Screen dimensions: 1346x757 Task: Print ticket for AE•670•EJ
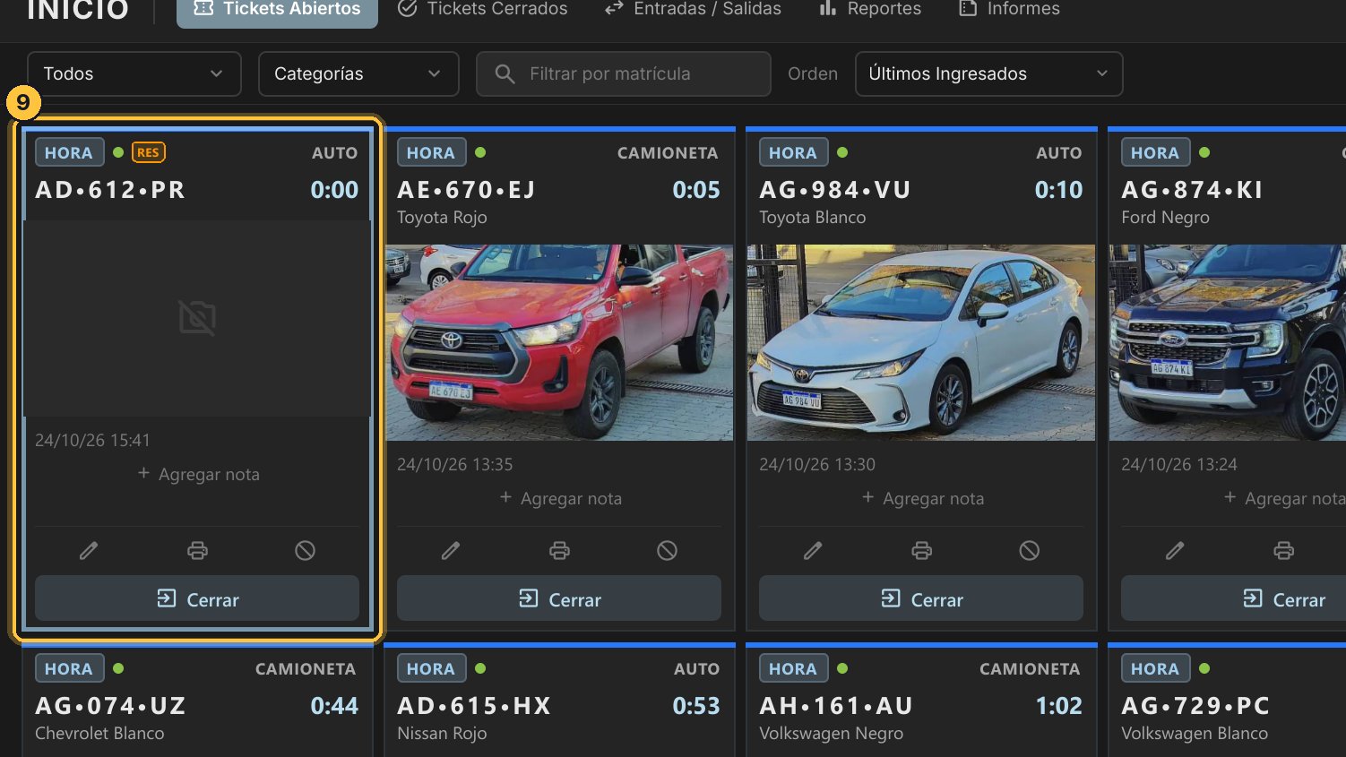(559, 550)
